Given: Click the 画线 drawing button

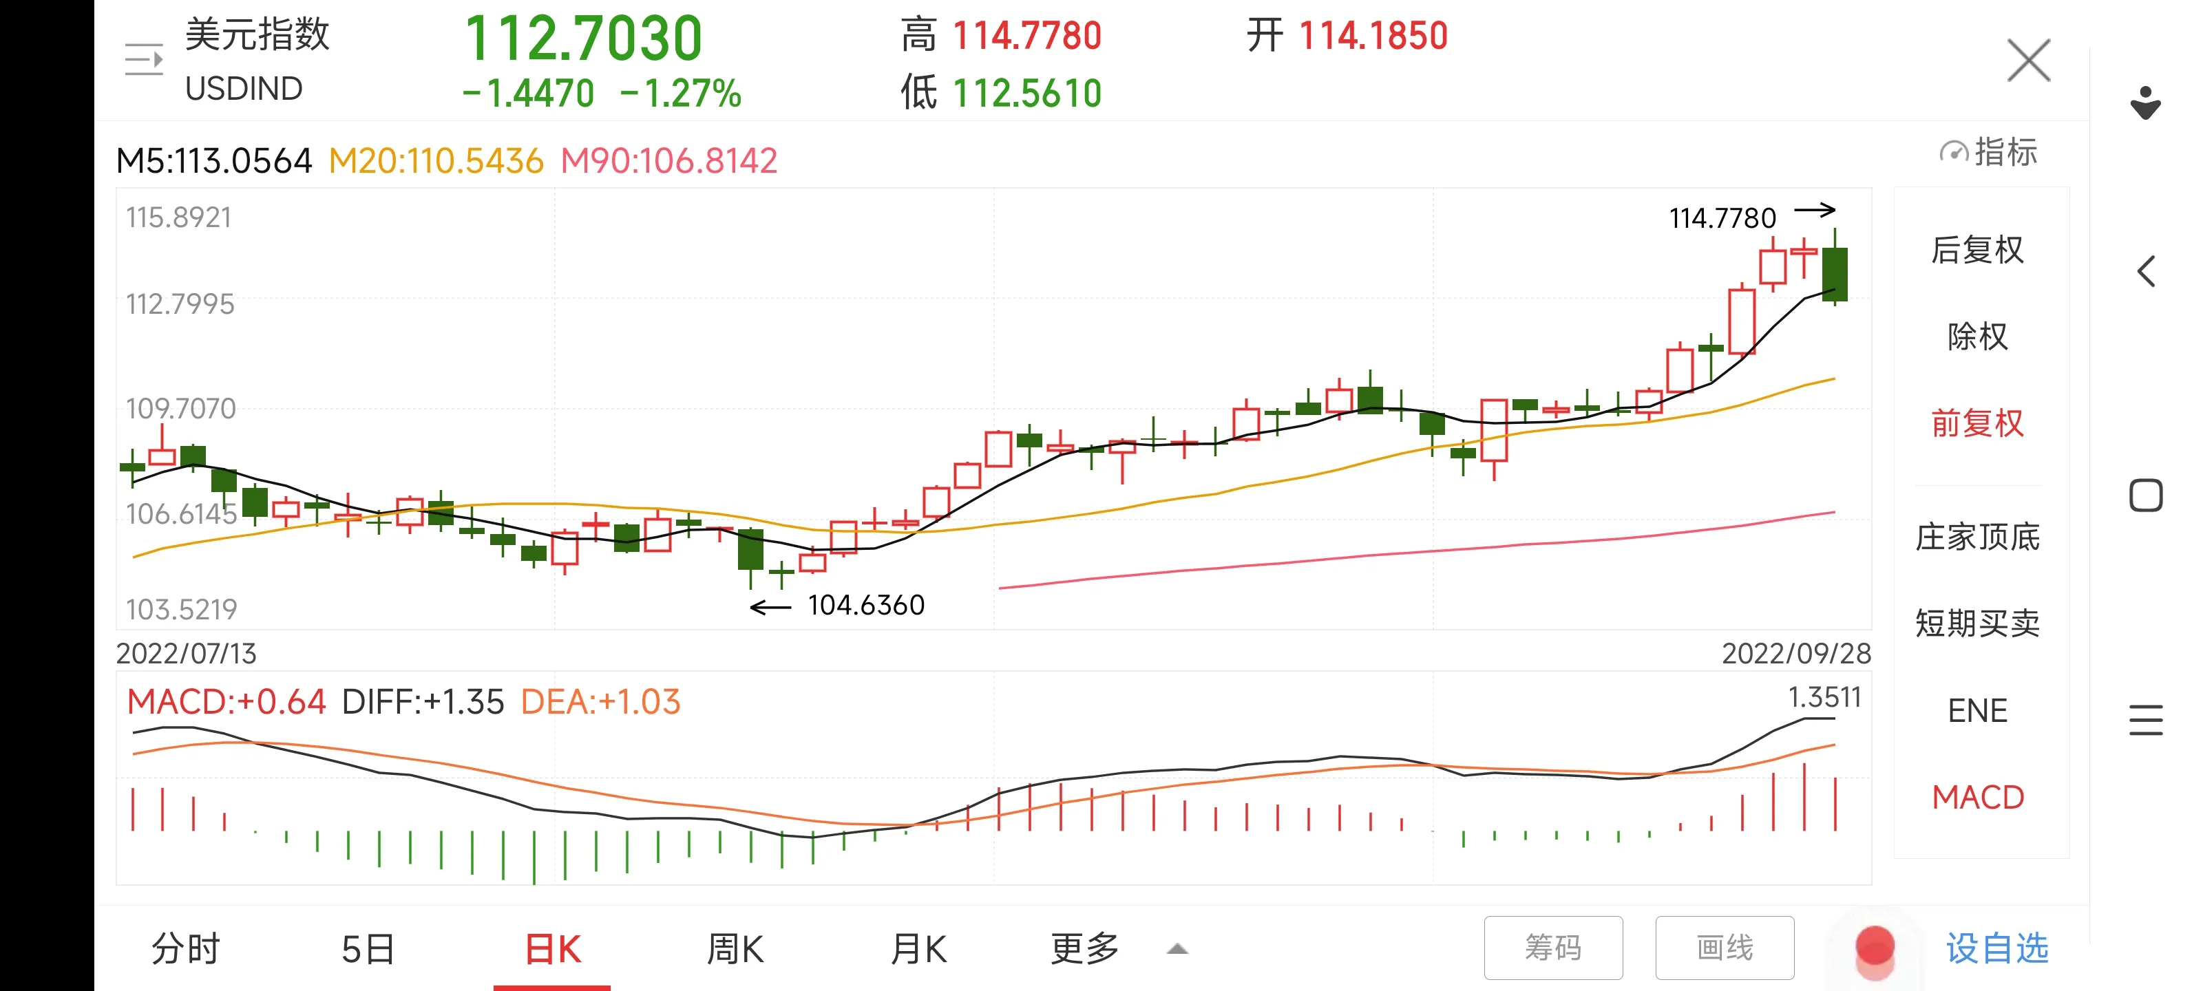Looking at the screenshot, I should pyautogui.click(x=1724, y=948).
